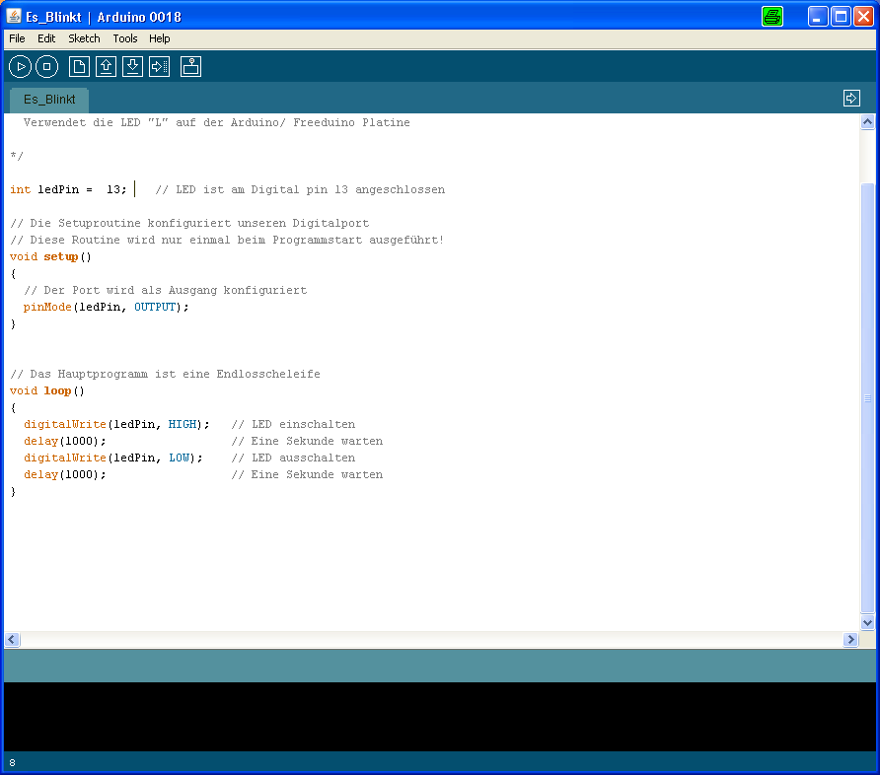Click the horizontal scrollbar right arrow
This screenshot has height=775, width=880.
click(850, 639)
